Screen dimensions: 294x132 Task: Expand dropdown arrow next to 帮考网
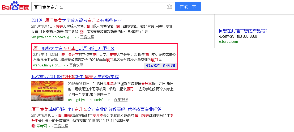tap(49, 126)
